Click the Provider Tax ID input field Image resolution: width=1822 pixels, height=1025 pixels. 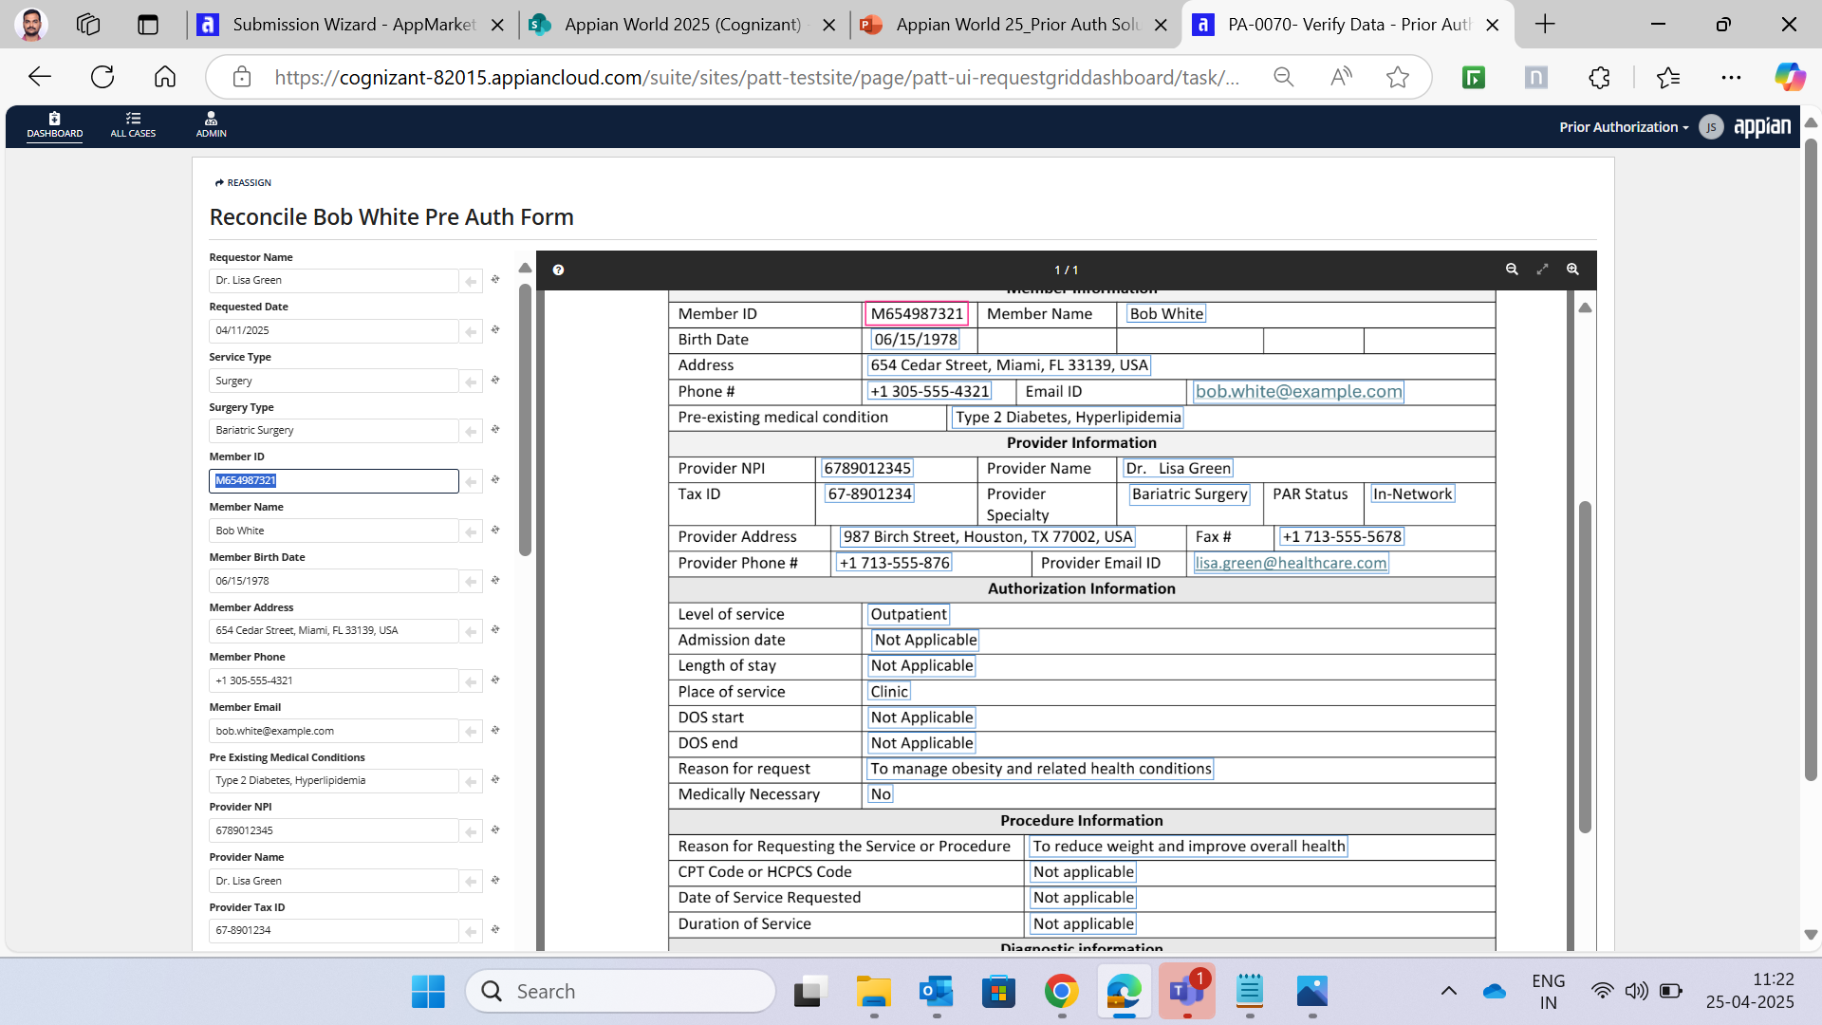(x=333, y=931)
